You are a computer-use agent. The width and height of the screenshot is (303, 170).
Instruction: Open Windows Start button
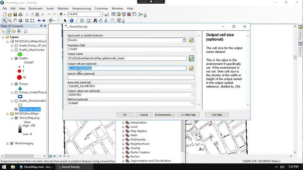pos(4,167)
